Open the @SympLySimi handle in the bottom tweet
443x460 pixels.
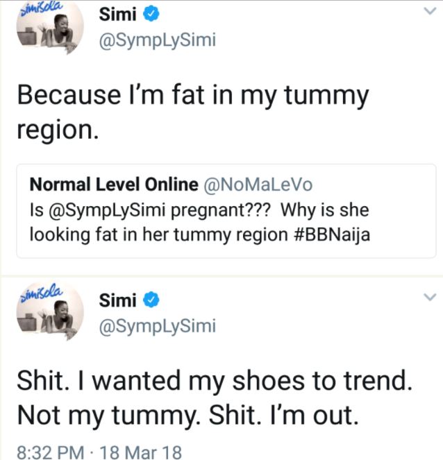158,325
